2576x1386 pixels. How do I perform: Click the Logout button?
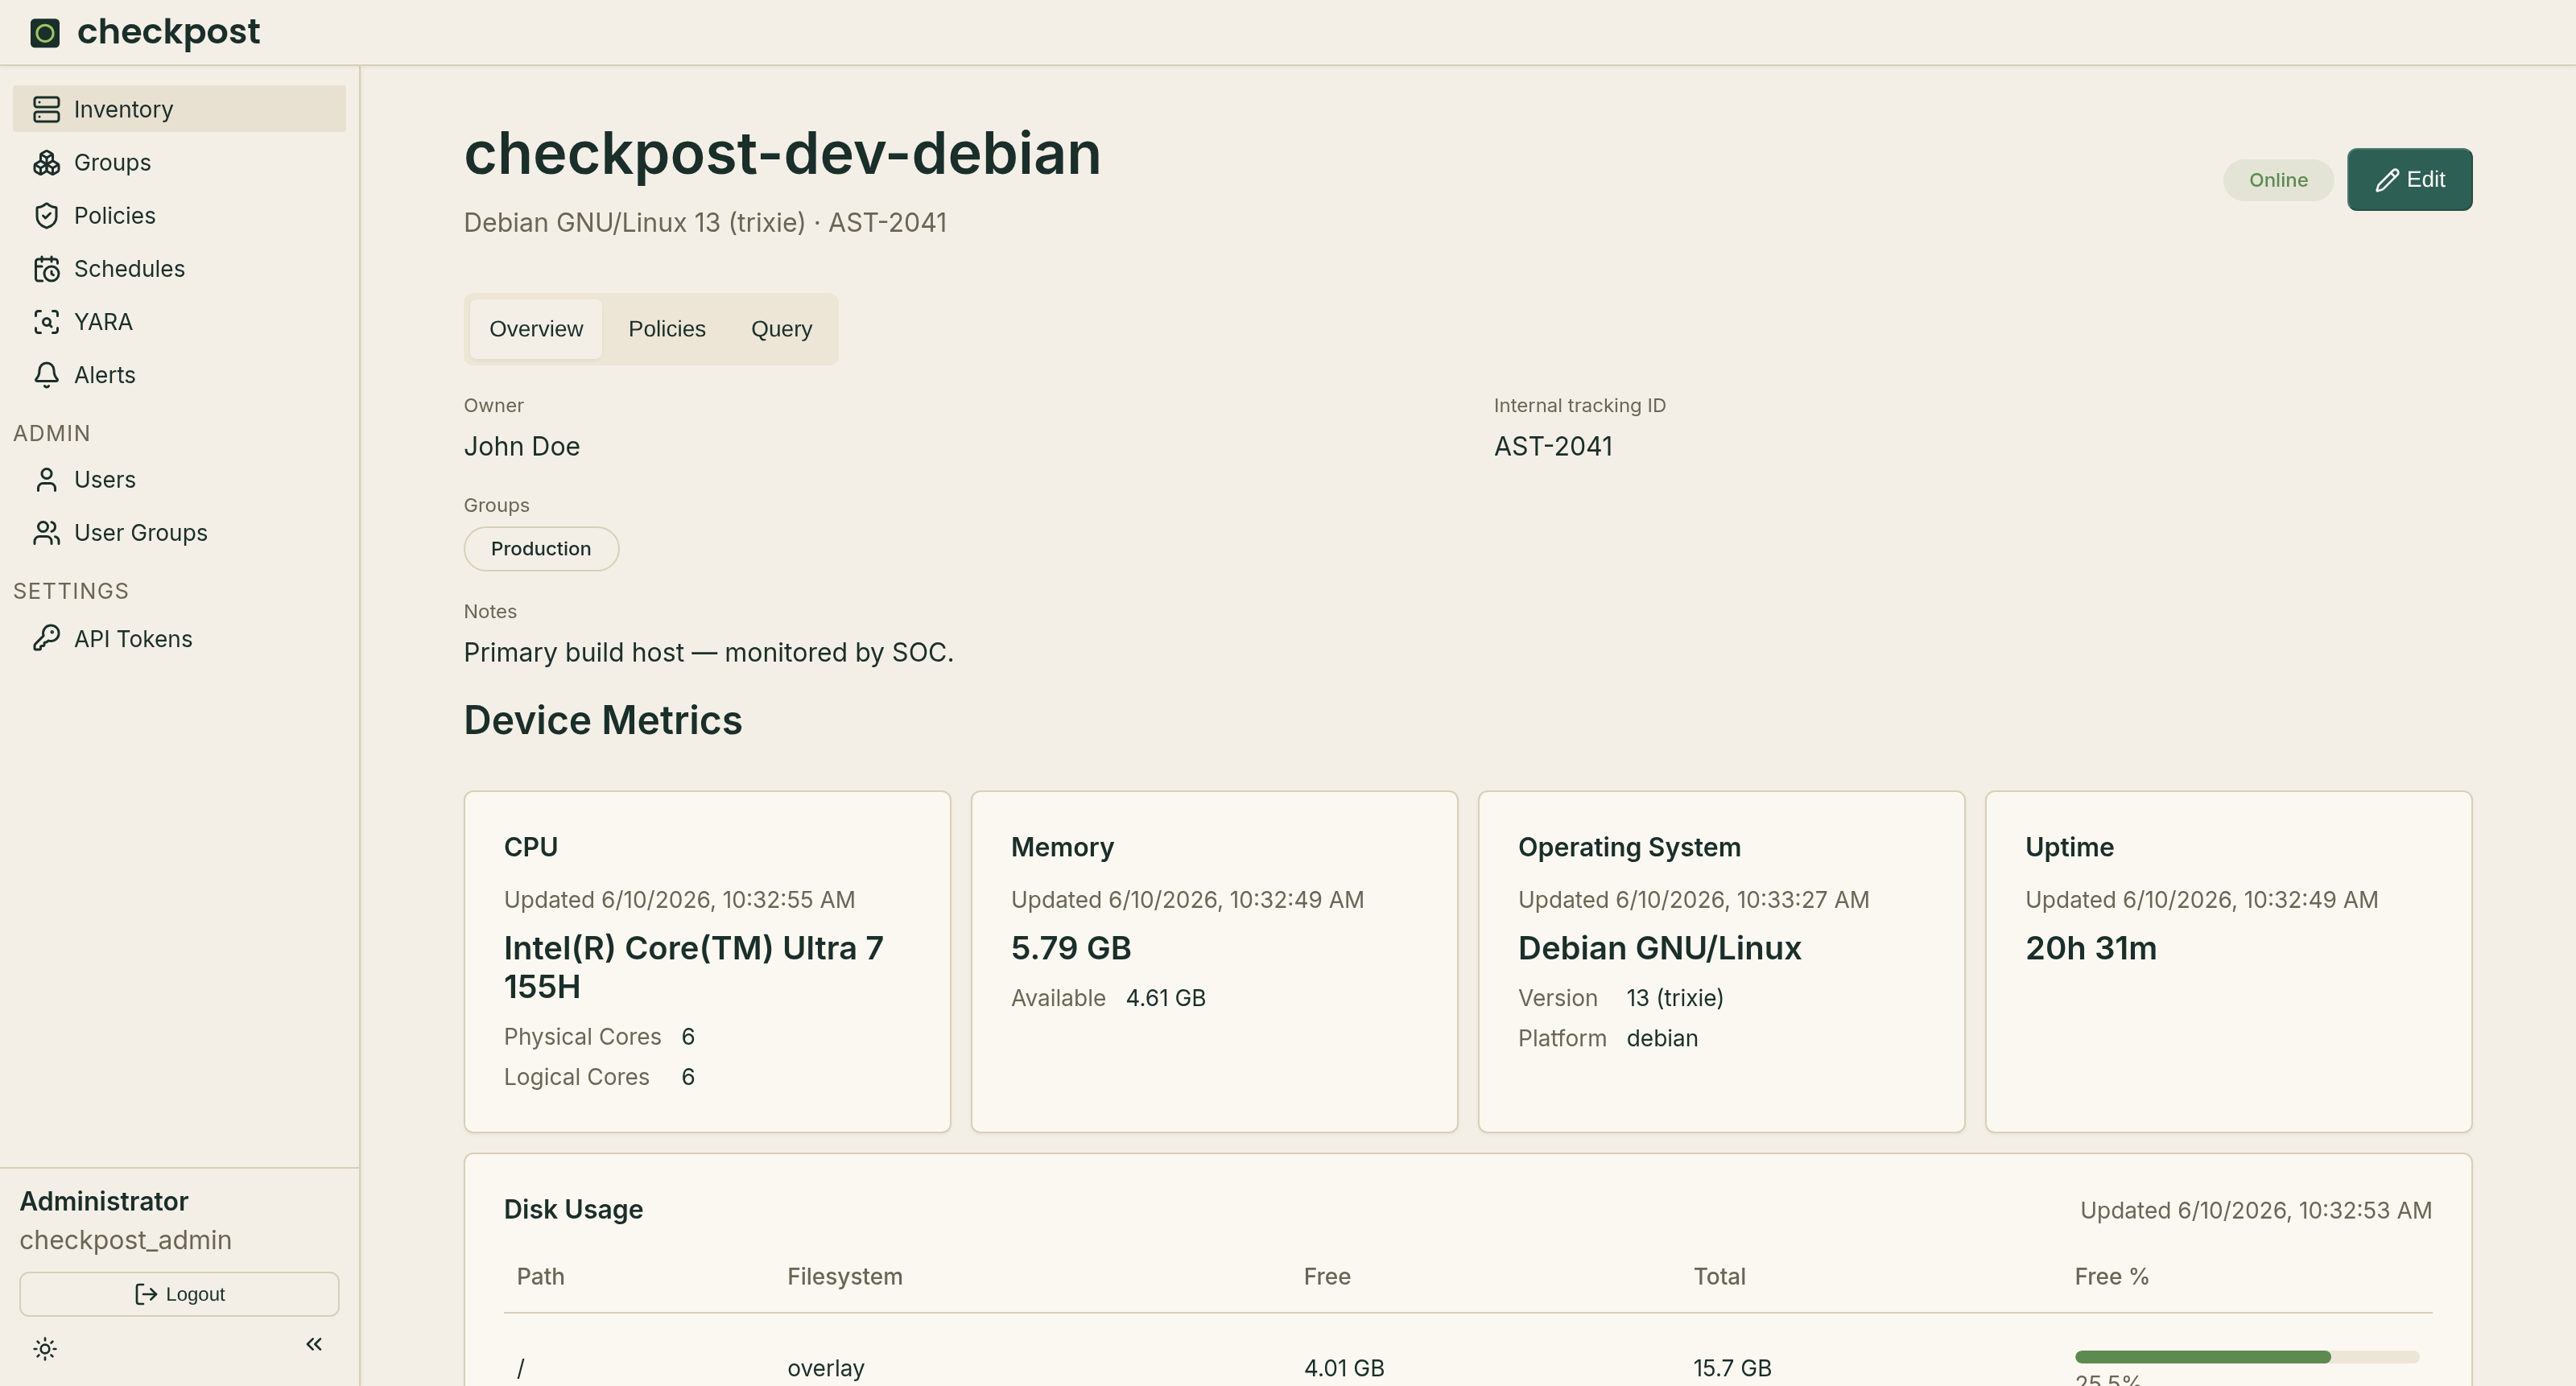coord(179,1294)
